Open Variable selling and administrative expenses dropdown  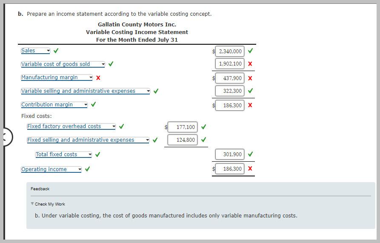coord(86,91)
